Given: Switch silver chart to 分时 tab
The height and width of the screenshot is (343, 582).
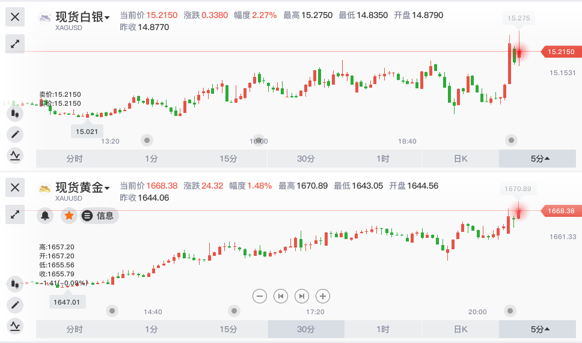Looking at the screenshot, I should tap(75, 159).
